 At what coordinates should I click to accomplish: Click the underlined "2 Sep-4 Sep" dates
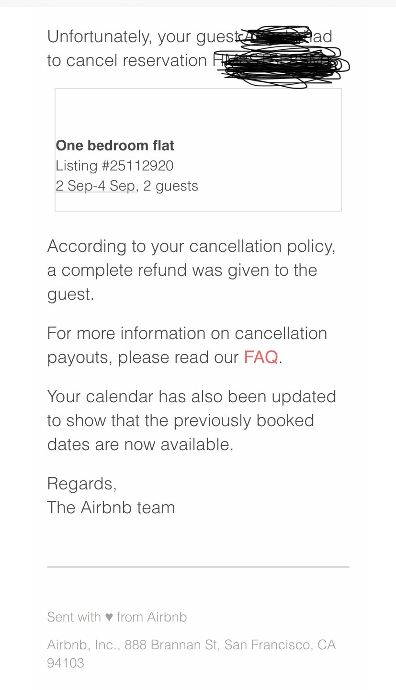click(x=95, y=186)
